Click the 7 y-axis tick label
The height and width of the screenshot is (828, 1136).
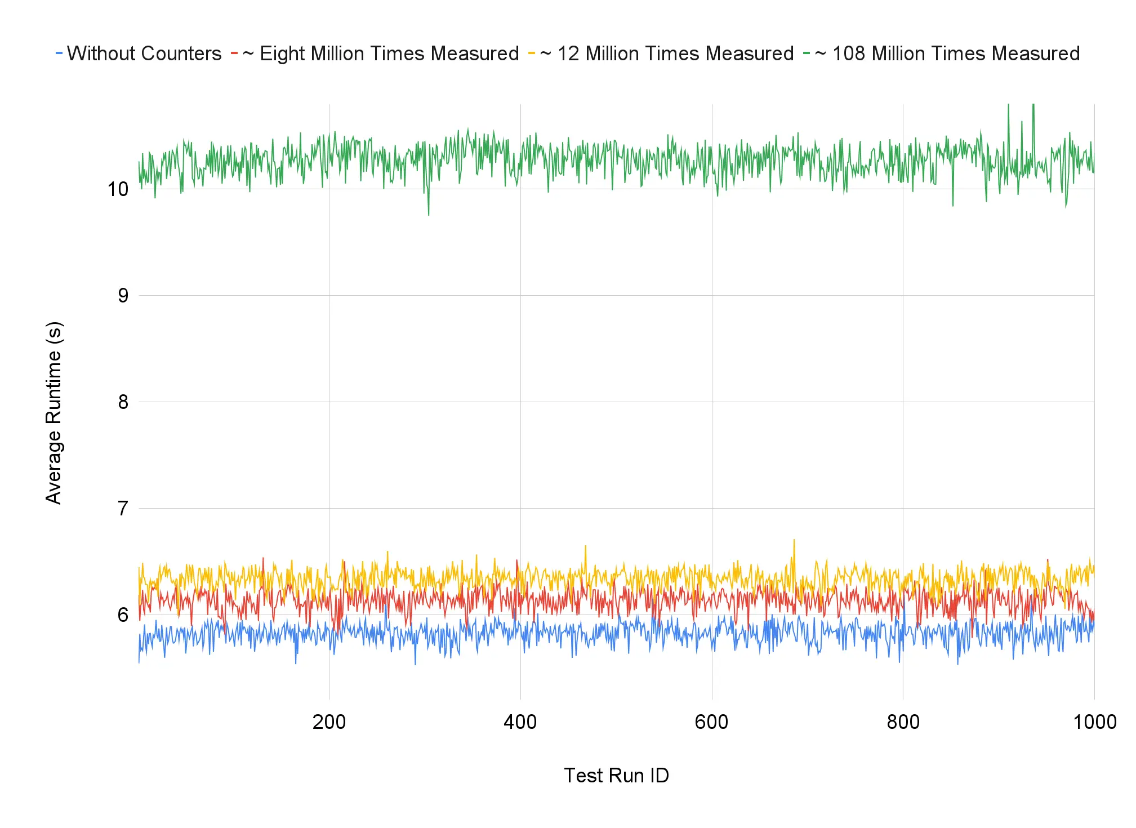coord(123,509)
